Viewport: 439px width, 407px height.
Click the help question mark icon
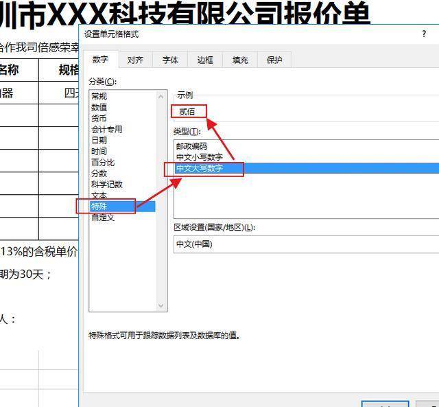coord(424,34)
